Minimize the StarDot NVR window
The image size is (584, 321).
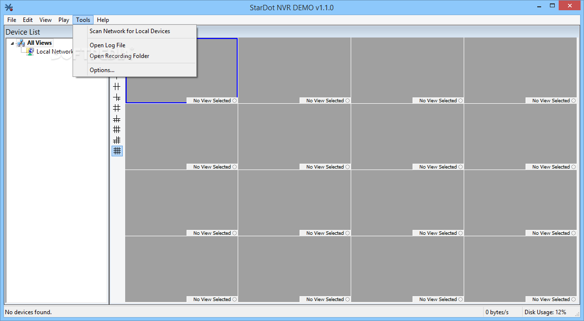pyautogui.click(x=539, y=6)
